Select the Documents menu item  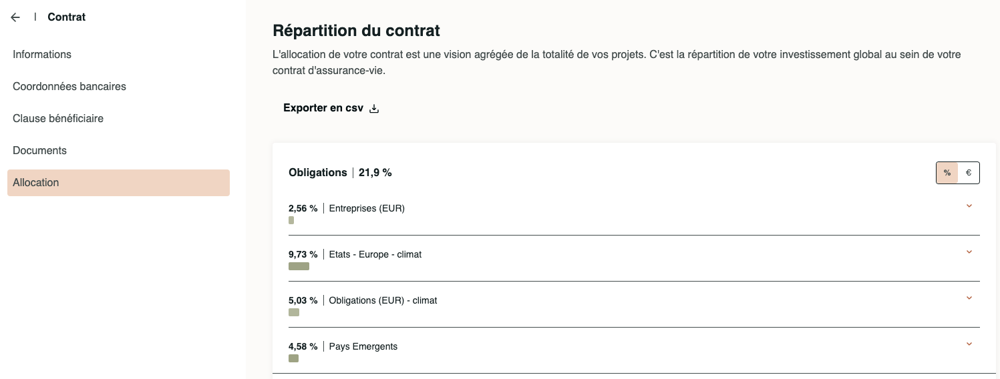pos(40,151)
